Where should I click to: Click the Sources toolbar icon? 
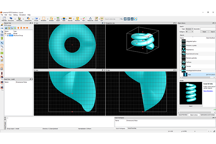pos(70,18)
